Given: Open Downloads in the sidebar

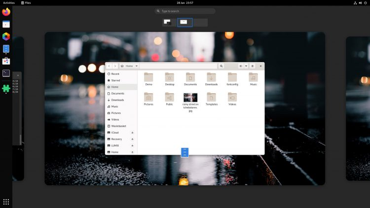Looking at the screenshot, I should 121,100.
